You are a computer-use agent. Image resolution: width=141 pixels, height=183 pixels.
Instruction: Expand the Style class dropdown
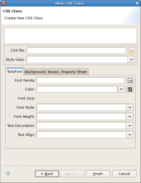tap(131, 60)
